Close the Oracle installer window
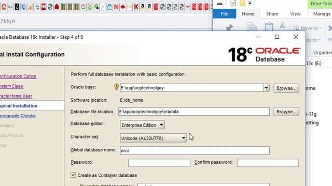 coord(296,37)
